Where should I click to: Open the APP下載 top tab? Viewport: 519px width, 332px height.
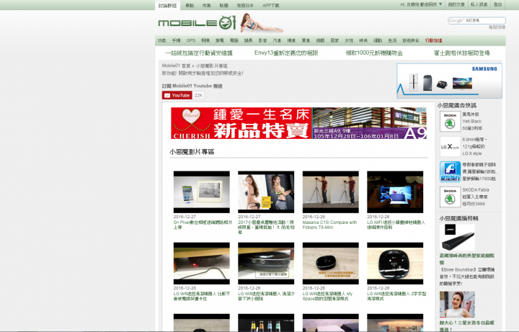coord(271,5)
